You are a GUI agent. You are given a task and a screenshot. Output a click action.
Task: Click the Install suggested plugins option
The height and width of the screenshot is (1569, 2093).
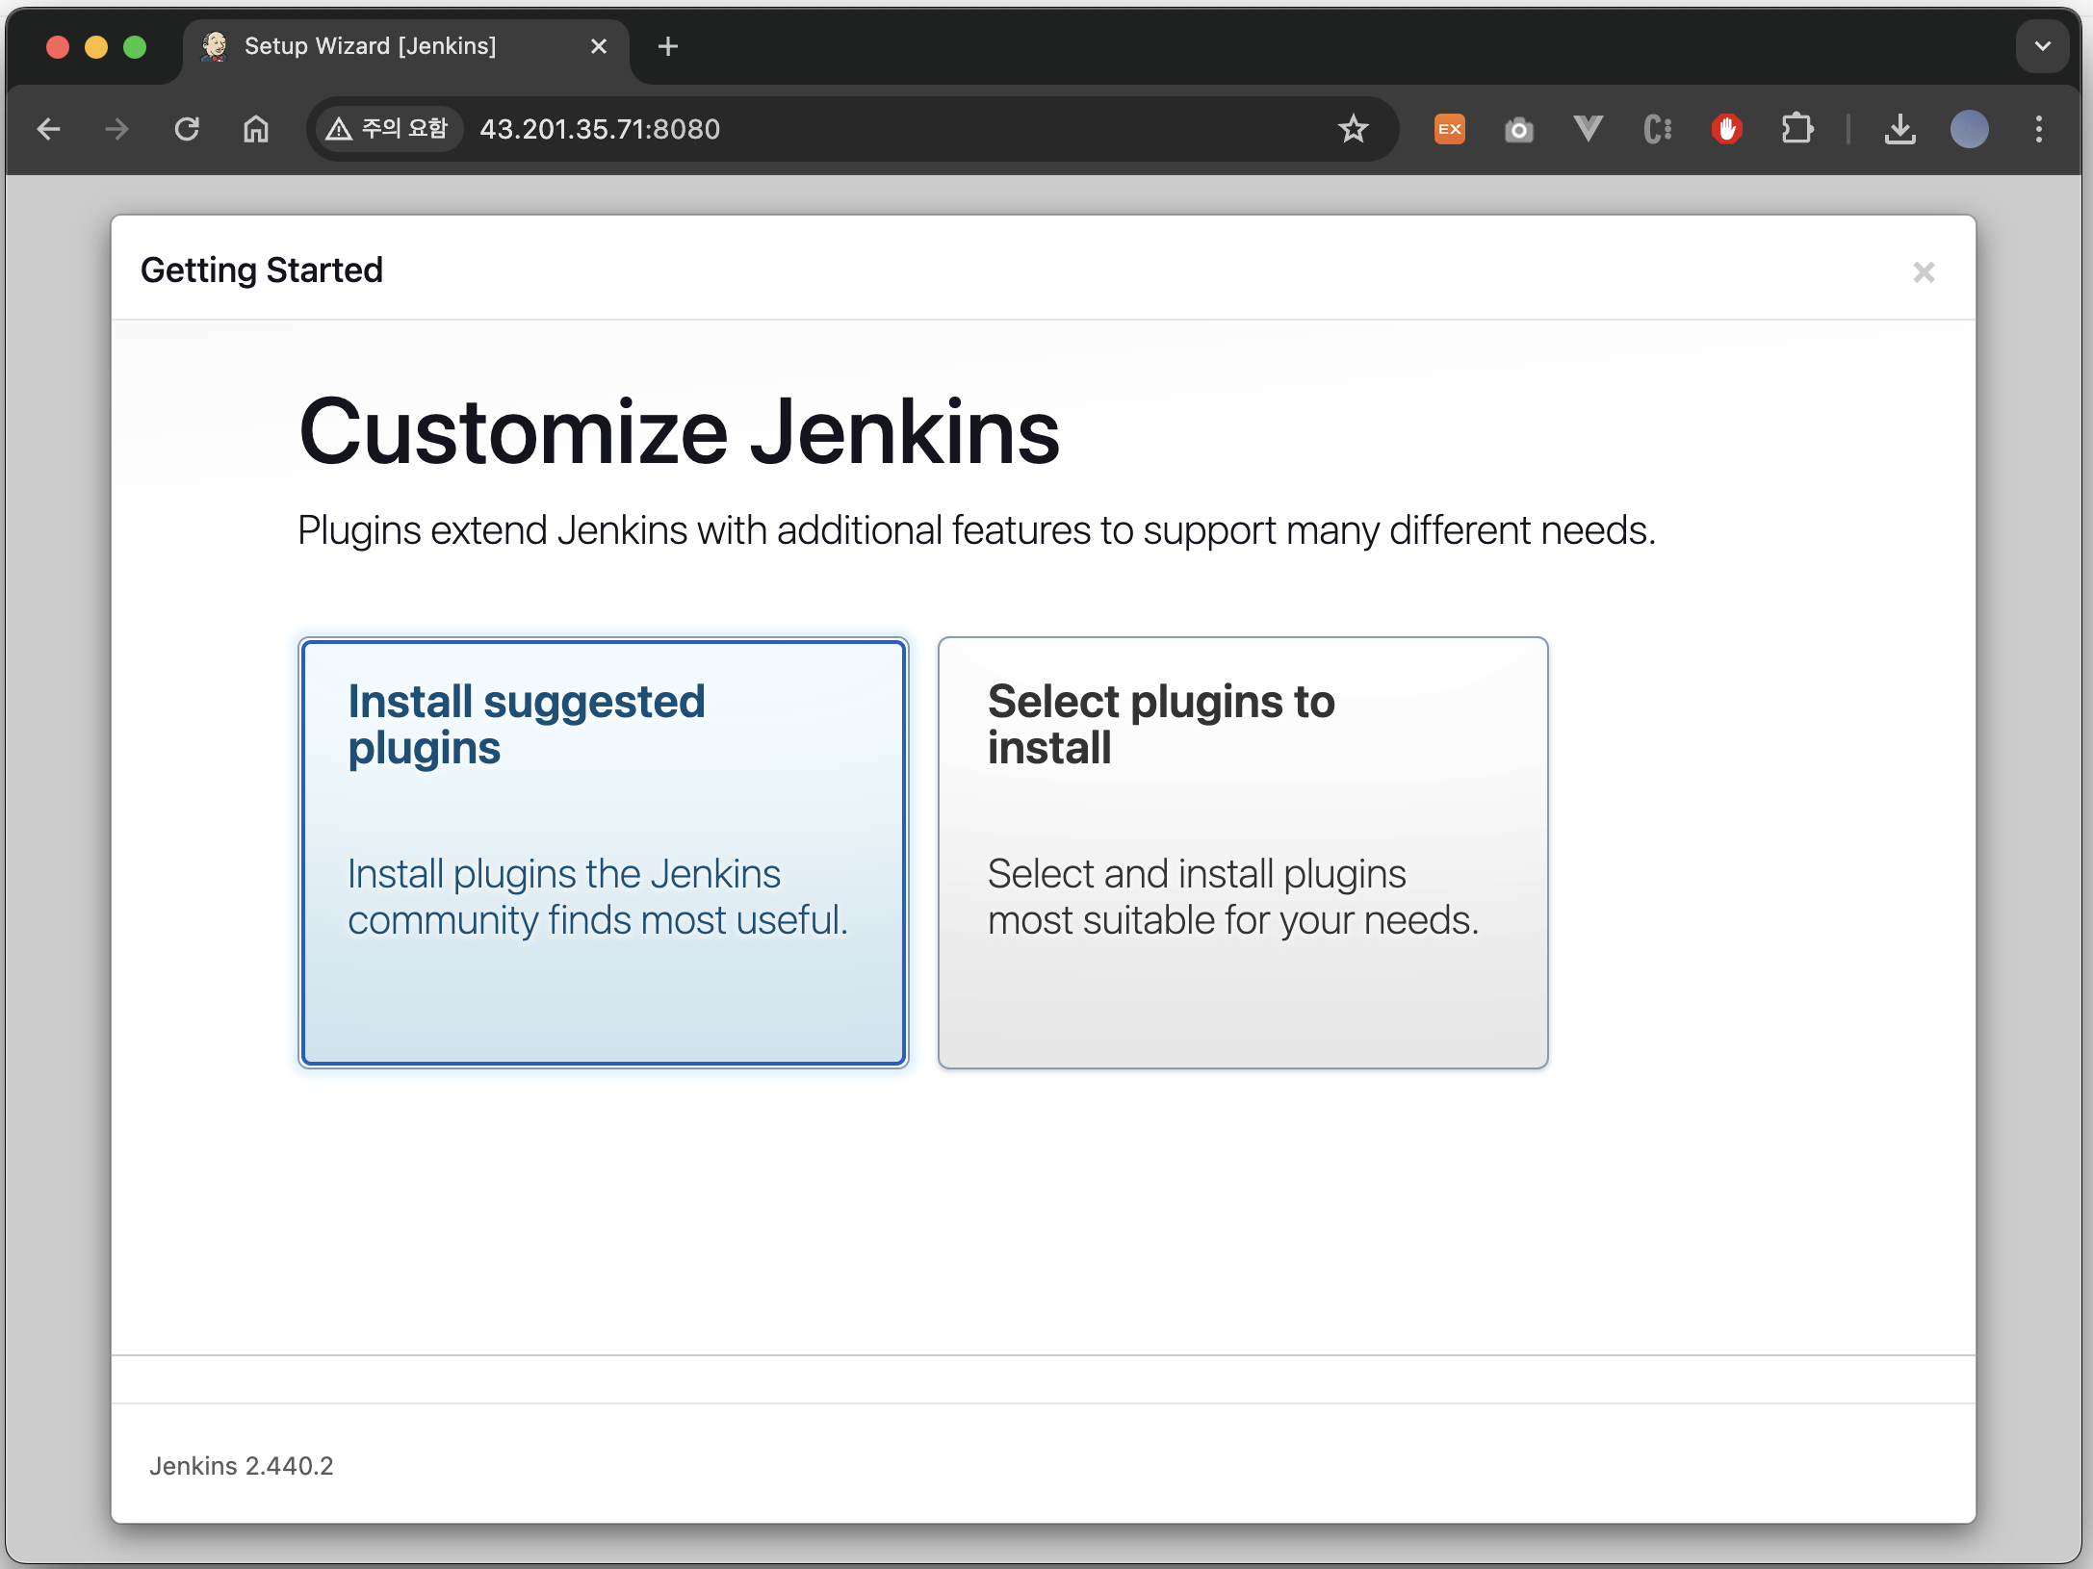(603, 852)
